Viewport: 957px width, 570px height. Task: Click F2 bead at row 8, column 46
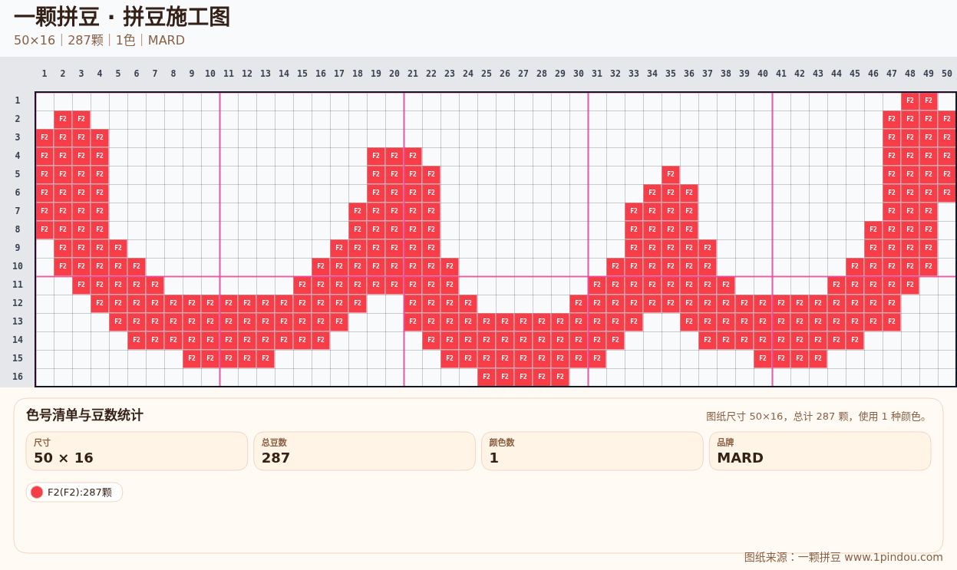(x=873, y=230)
